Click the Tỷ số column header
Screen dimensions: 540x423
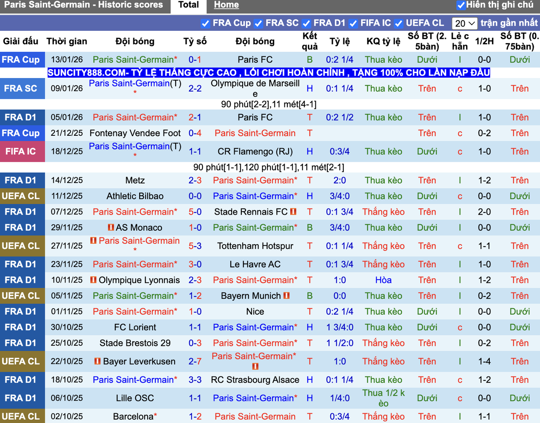(195, 41)
